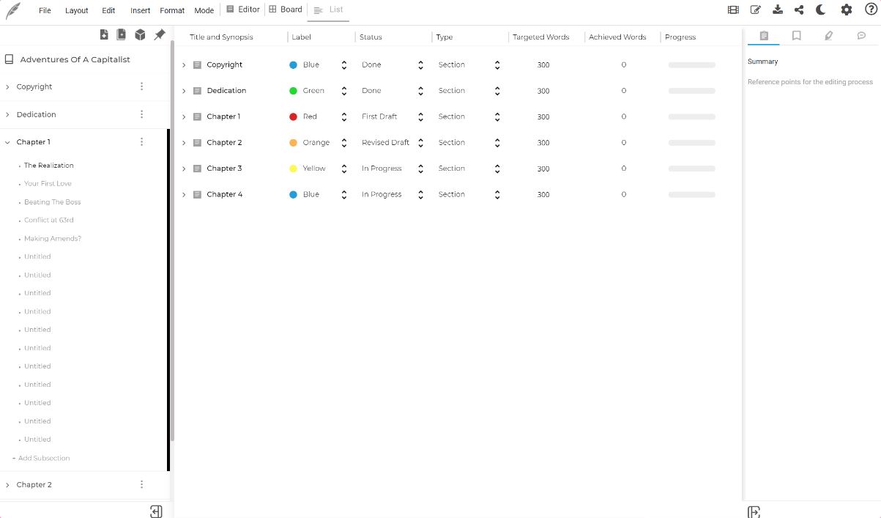
Task: Click the 3D cube icon in left toolbar
Action: (x=140, y=34)
